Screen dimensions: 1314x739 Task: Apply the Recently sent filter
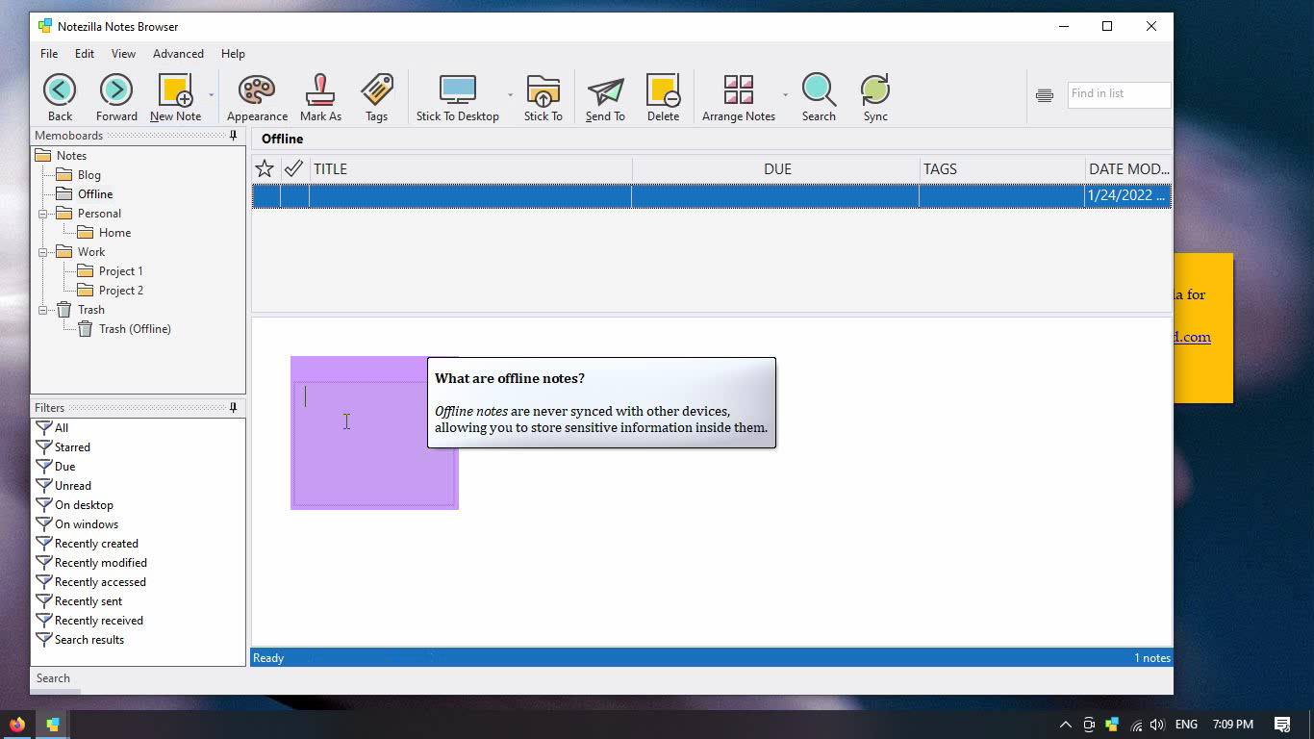[88, 601]
